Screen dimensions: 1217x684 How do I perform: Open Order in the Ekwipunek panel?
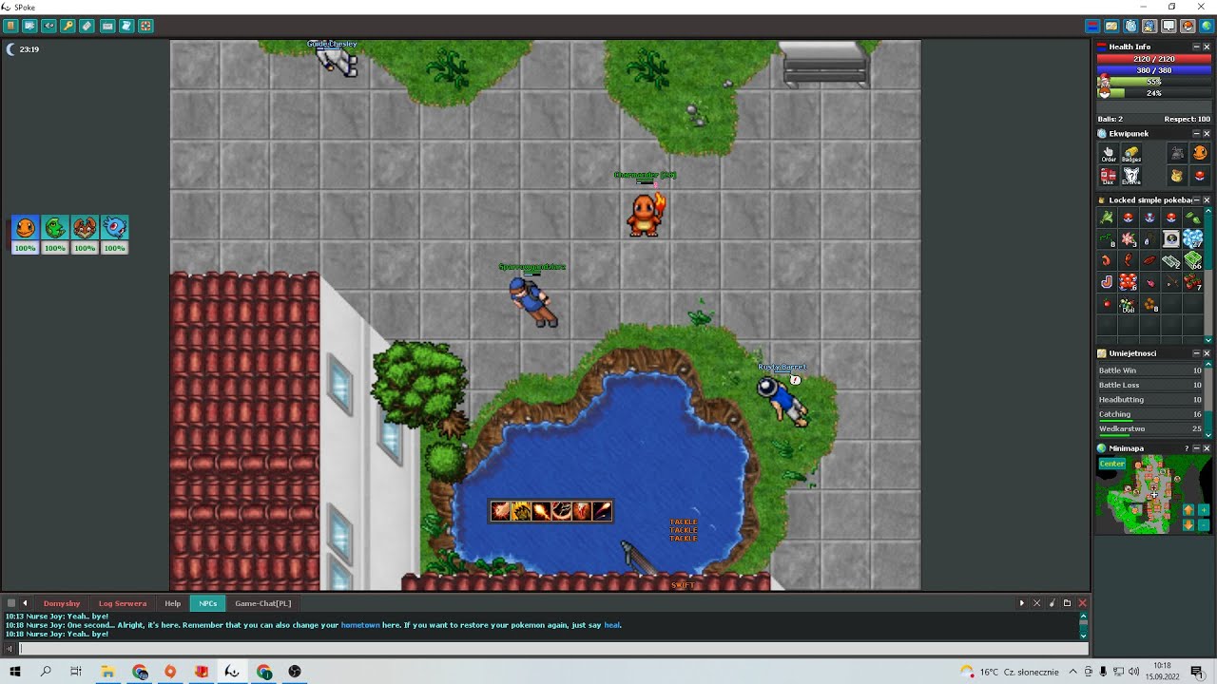[x=1109, y=154]
